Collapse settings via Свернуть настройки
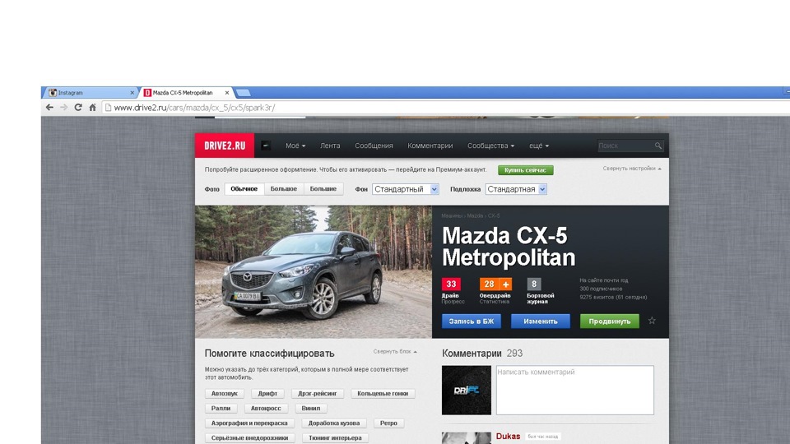 pos(632,169)
